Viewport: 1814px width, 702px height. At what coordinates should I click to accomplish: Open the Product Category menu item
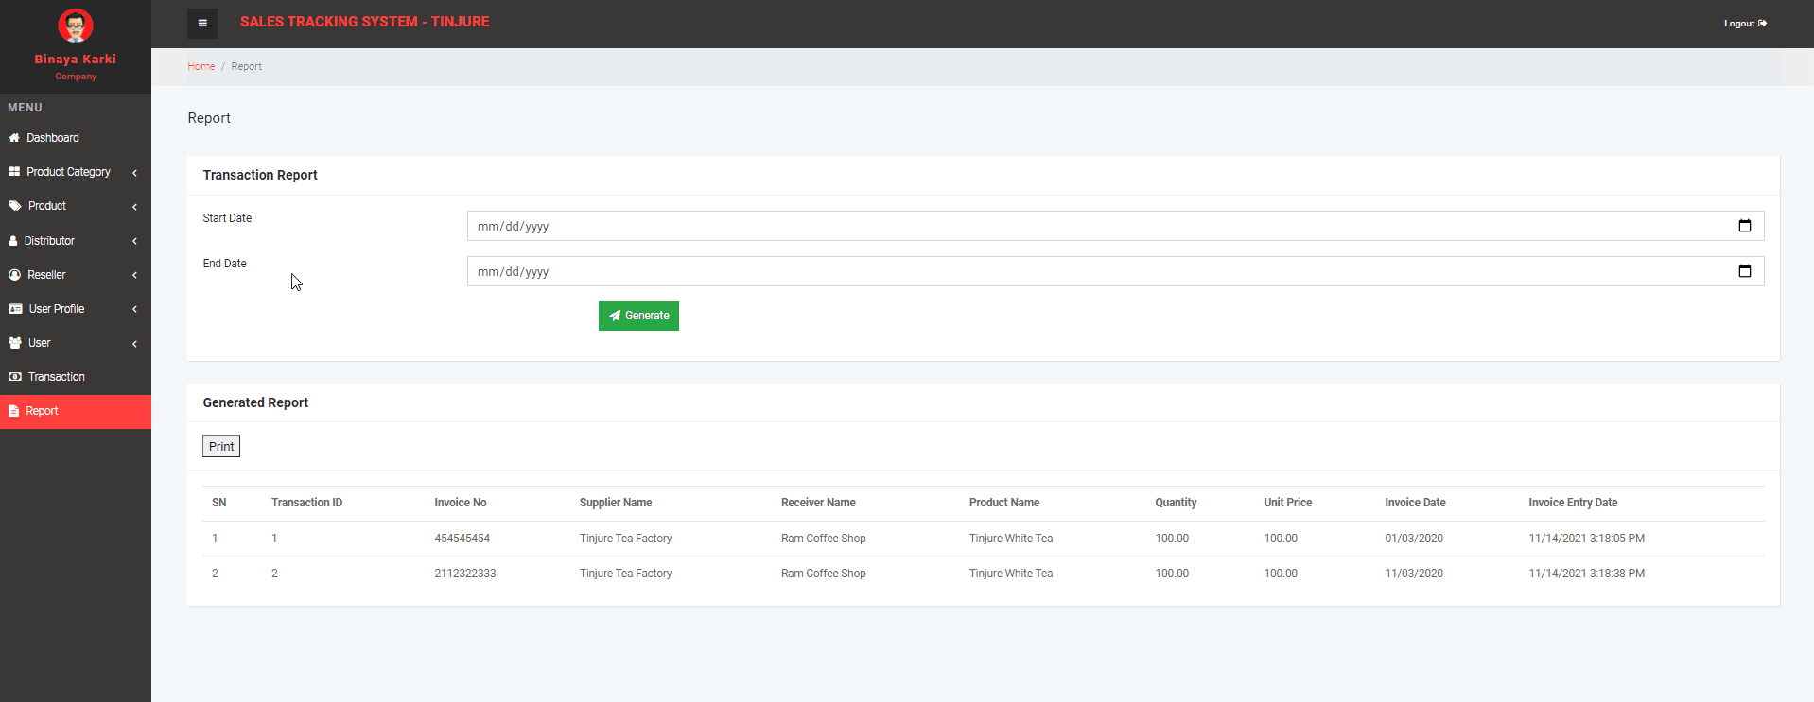coord(76,172)
